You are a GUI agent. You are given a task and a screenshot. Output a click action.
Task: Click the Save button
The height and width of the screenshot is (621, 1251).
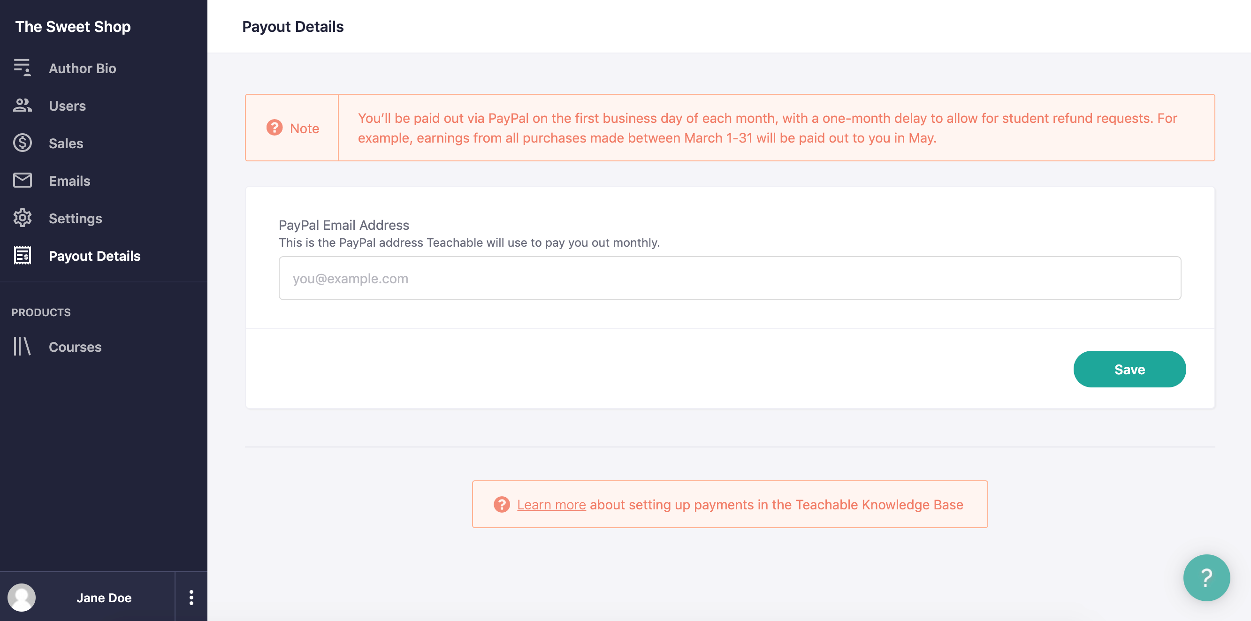click(x=1129, y=369)
